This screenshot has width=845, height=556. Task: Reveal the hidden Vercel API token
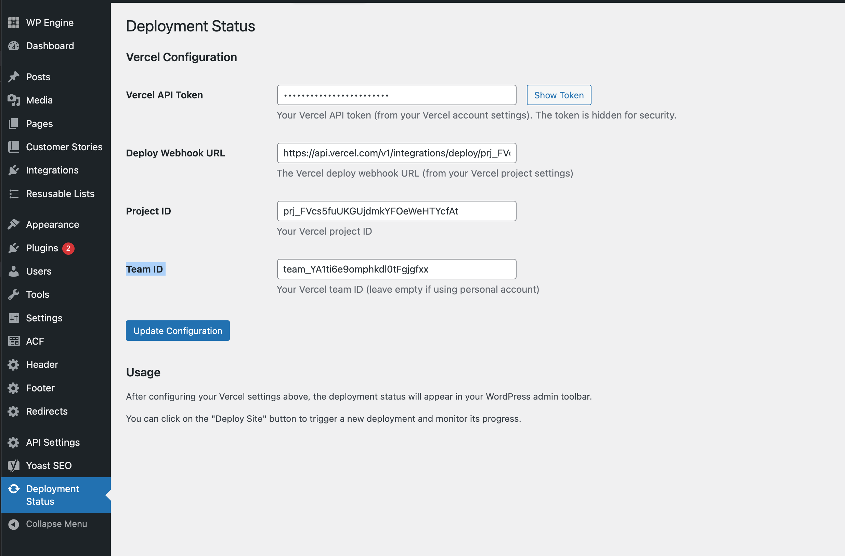[558, 95]
